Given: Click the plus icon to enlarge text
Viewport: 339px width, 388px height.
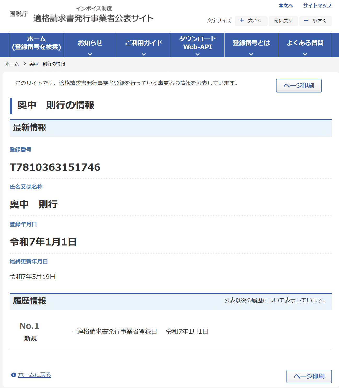Looking at the screenshot, I should point(242,20).
